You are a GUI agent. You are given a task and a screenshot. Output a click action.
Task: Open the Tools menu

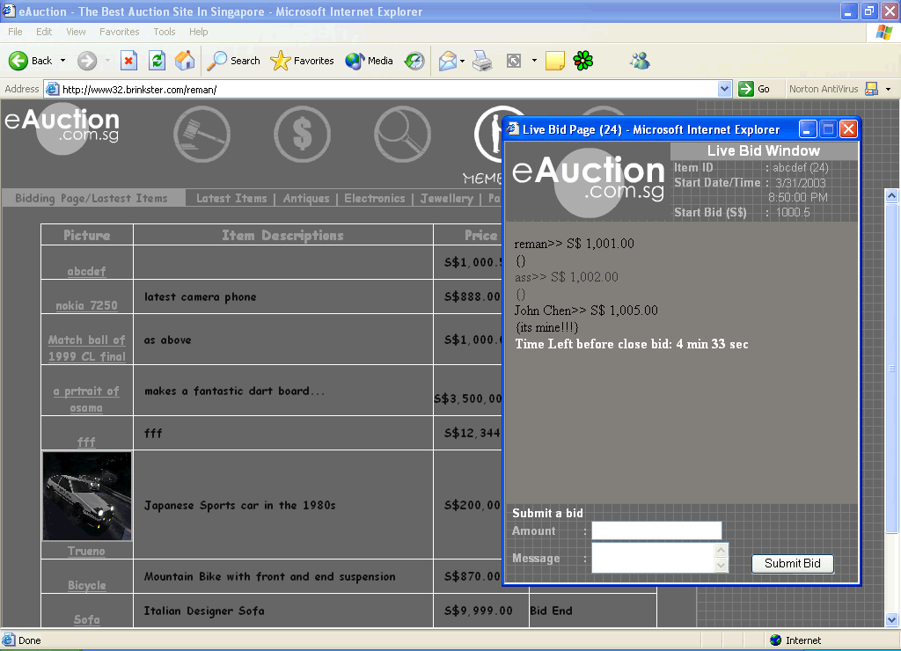165,32
